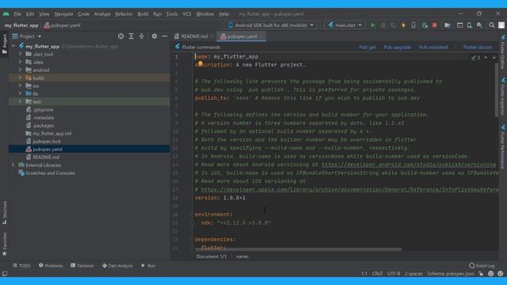The width and height of the screenshot is (507, 285).
Task: Open the Terminal tool window
Action: point(82,266)
